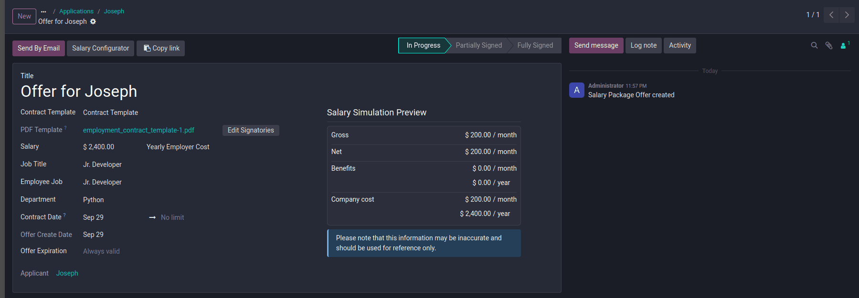
Task: Click Company cost $ 2,400.00 / year value
Action: coord(485,214)
